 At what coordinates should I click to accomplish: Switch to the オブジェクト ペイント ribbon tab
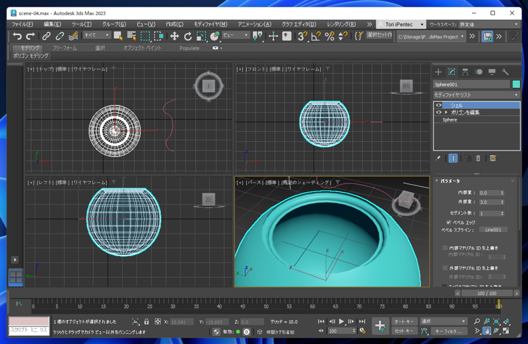tap(142, 48)
